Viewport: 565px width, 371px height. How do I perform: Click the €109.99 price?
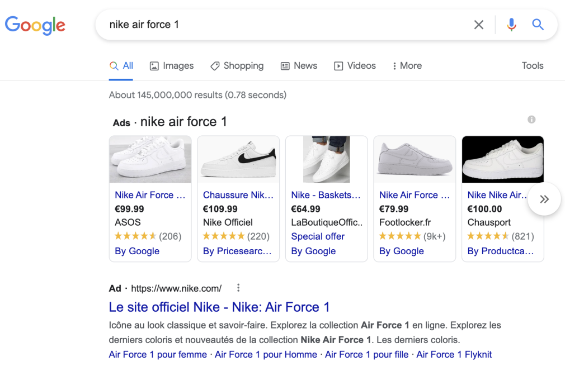pyautogui.click(x=220, y=209)
